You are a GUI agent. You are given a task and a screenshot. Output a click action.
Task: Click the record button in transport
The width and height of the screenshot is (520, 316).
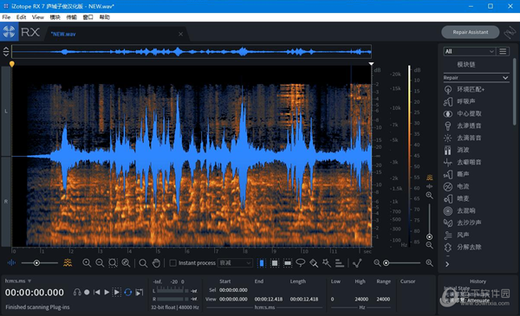pos(87,292)
